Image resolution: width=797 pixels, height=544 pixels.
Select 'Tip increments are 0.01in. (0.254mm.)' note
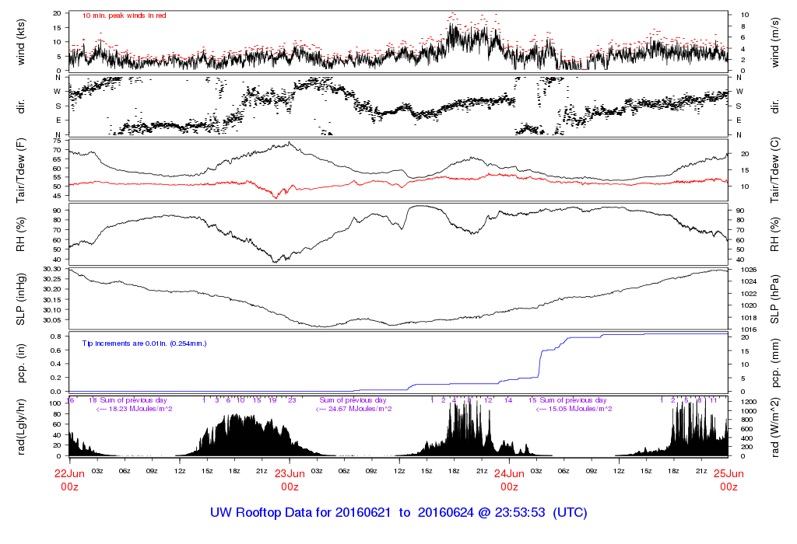[x=144, y=343]
